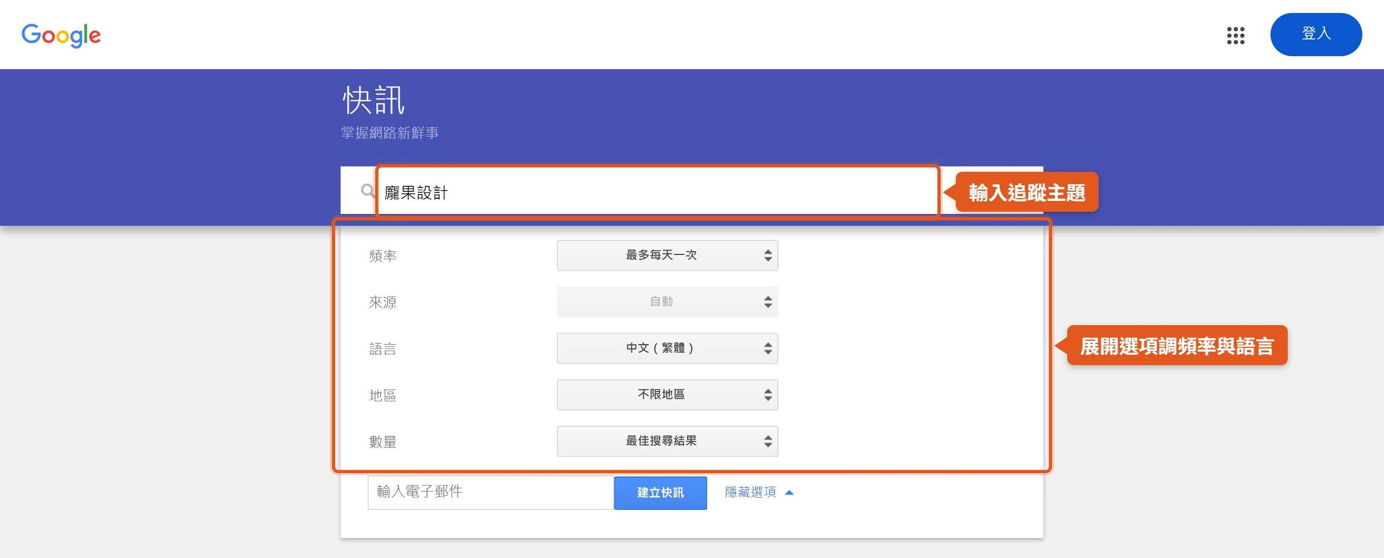
Task: Click the 地區 label
Action: [x=383, y=395]
